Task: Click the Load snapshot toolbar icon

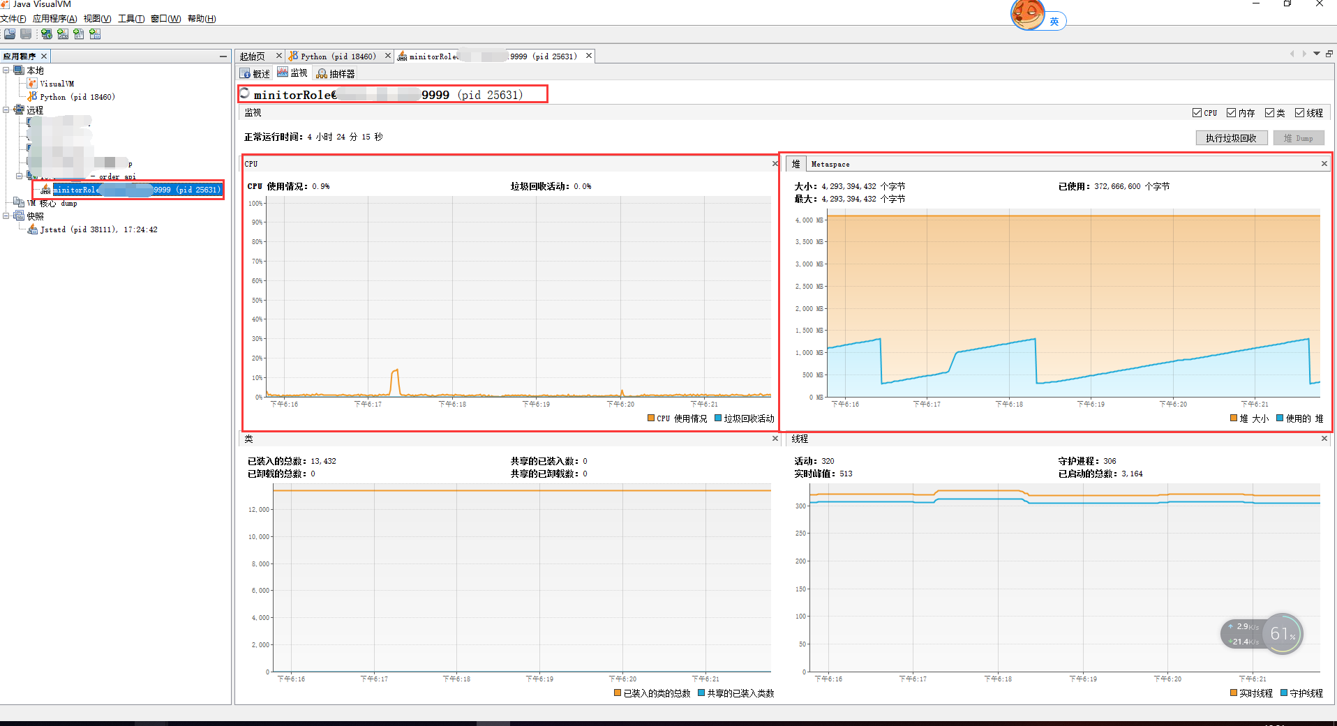Action: coord(10,33)
